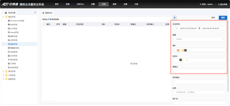Go to the 告警 menu
230x106 pixels.
(93, 4)
